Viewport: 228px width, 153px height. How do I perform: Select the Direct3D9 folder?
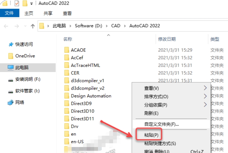click(81, 103)
